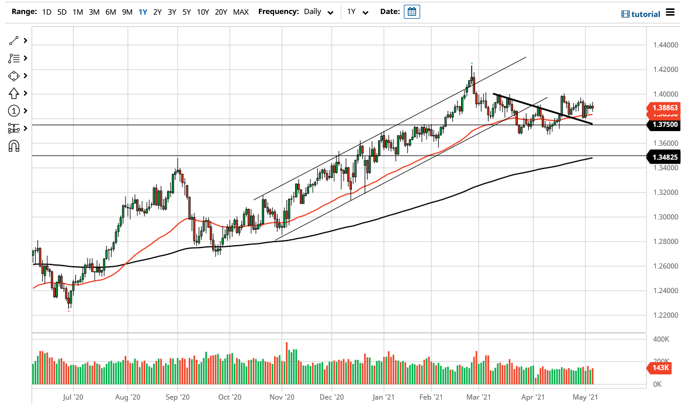Open the Daily frequency dropdown
The image size is (682, 406).
point(317,12)
